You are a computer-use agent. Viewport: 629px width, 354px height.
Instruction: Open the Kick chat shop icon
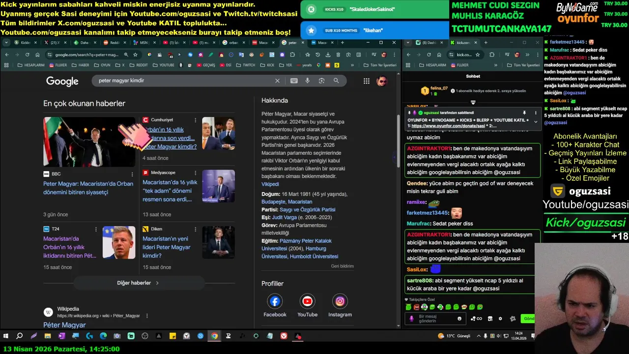490,319
